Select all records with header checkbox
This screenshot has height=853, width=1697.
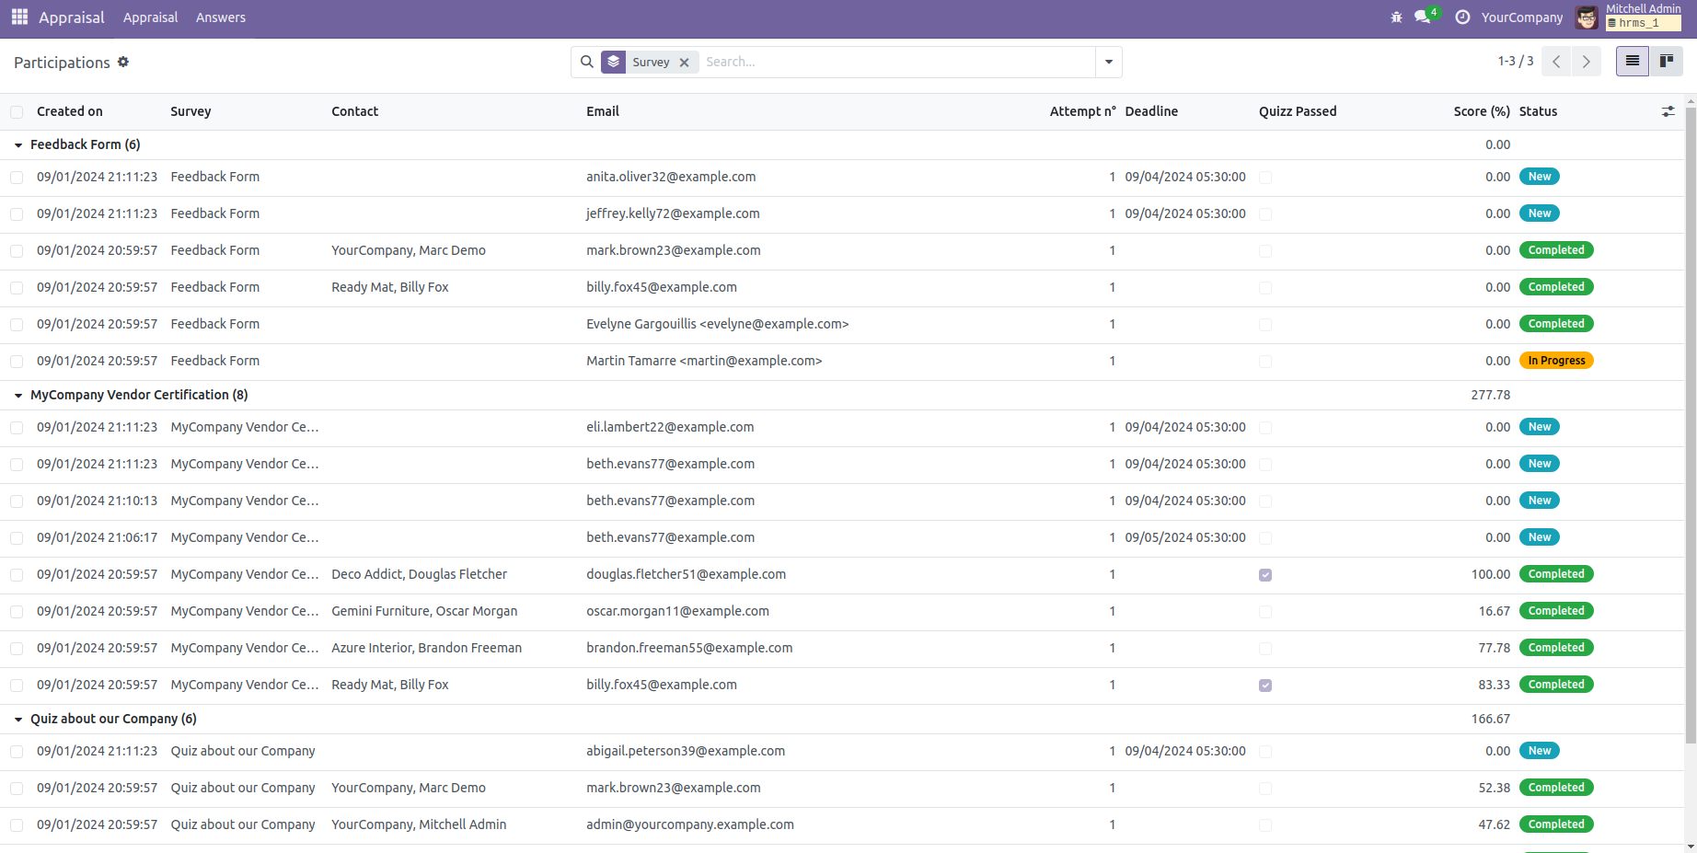(x=17, y=112)
